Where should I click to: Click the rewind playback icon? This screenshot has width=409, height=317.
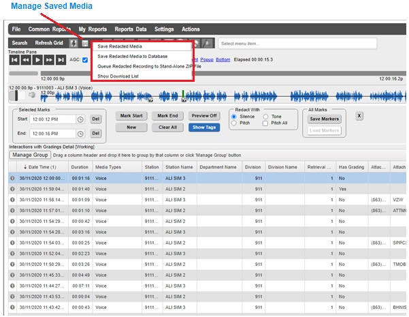[25, 60]
